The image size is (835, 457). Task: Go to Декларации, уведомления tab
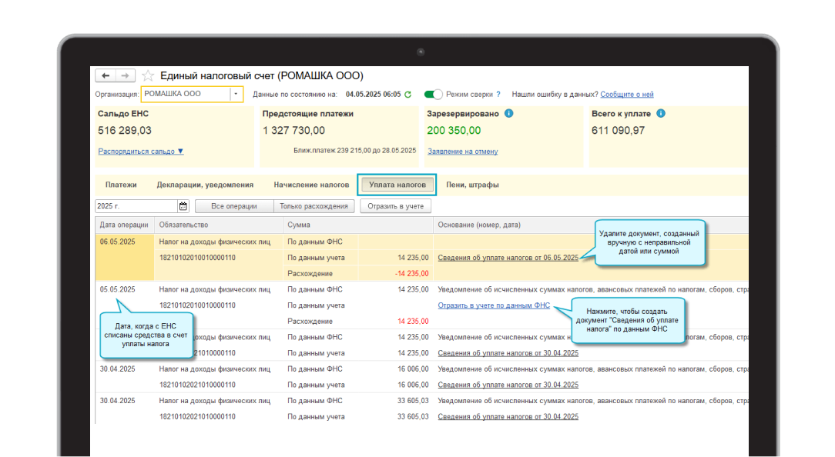(x=205, y=185)
